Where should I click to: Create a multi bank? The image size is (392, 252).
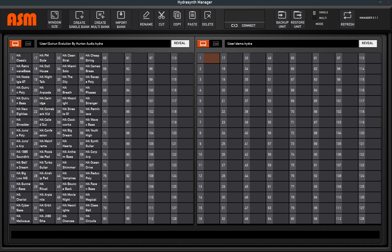pos(100,19)
